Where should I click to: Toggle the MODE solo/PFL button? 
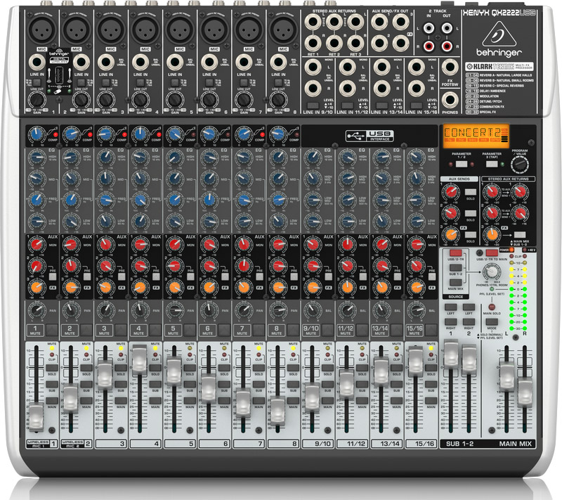point(492,322)
